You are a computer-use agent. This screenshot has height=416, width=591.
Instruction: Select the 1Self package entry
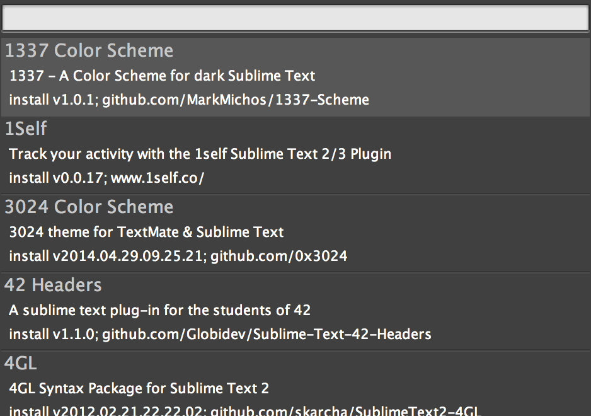point(295,153)
